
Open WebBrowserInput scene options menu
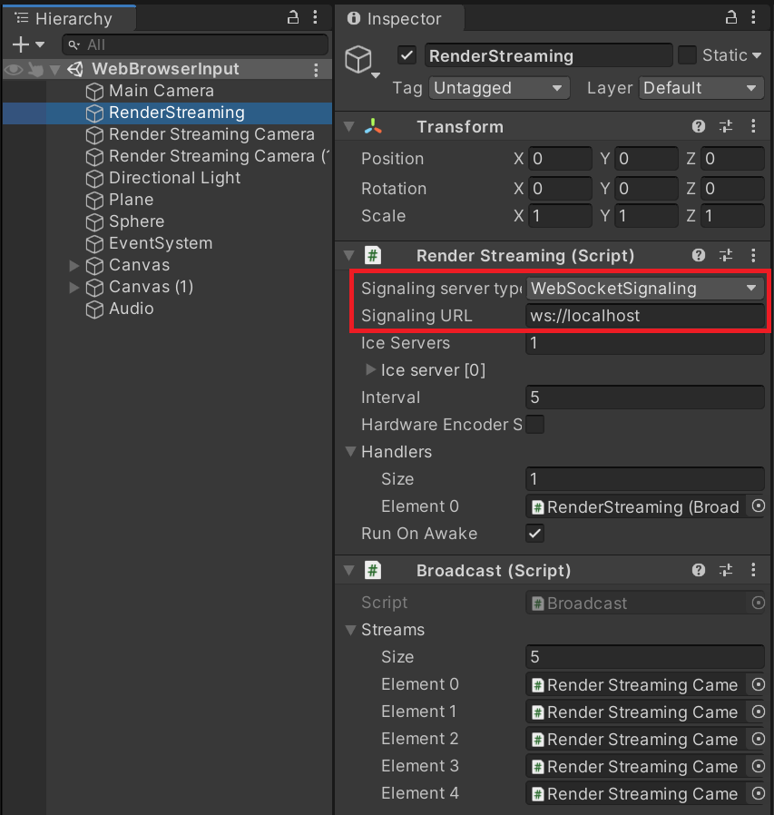pyautogui.click(x=316, y=70)
